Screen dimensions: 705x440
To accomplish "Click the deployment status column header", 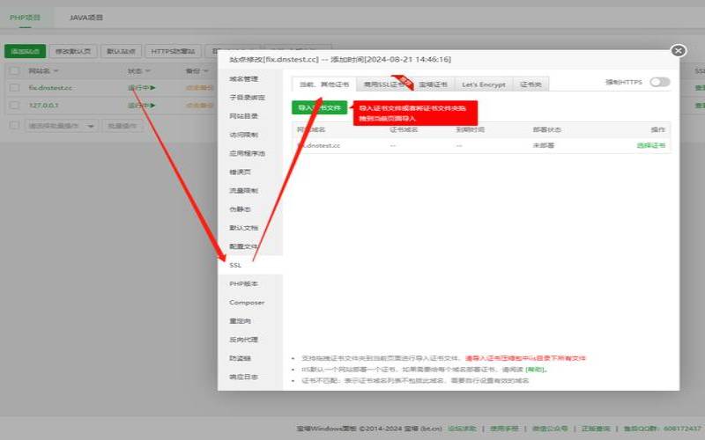I will (x=546, y=129).
